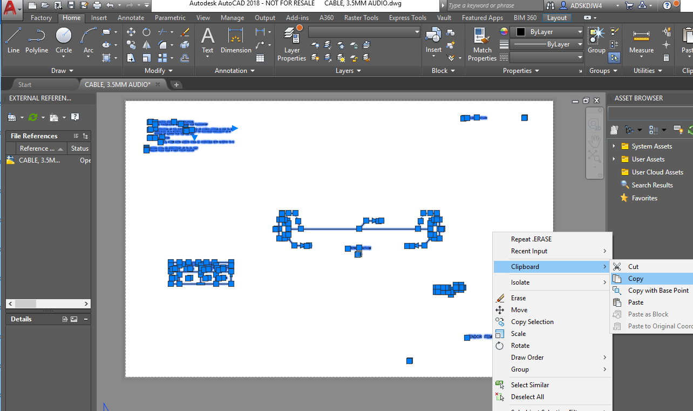
Task: Select the Dimension tool
Action: (236, 41)
